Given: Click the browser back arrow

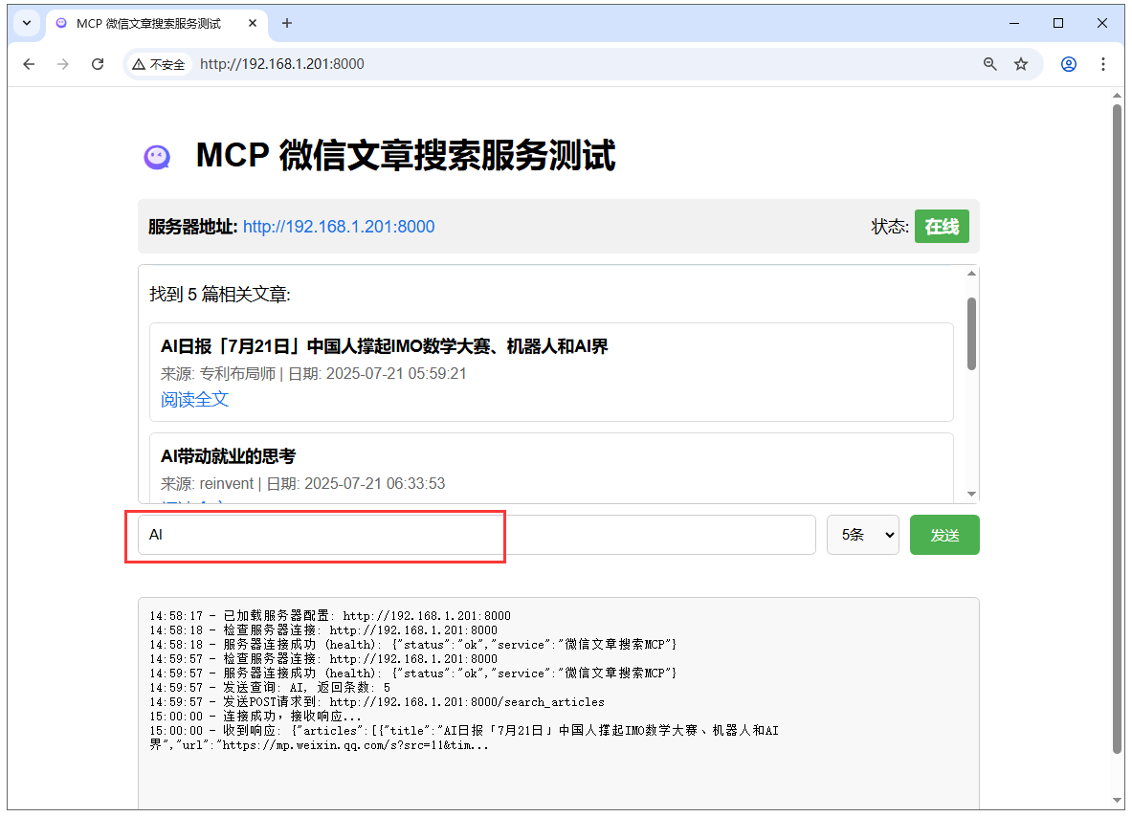Looking at the screenshot, I should 29,64.
